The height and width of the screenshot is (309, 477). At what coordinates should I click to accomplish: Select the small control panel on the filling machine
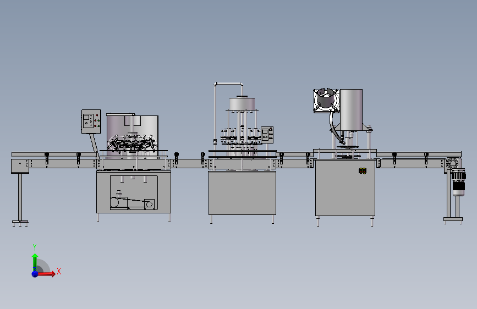tap(267, 135)
